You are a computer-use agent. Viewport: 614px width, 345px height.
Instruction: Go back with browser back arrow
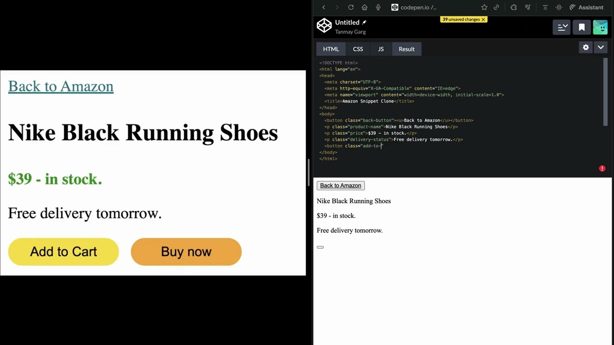(x=324, y=7)
